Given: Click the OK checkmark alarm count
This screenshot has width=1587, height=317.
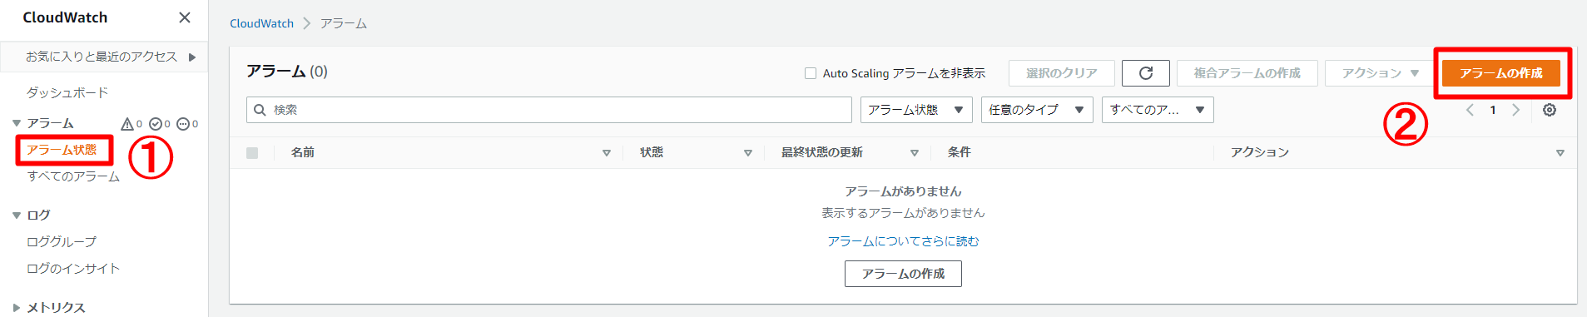Looking at the screenshot, I should pos(160,124).
